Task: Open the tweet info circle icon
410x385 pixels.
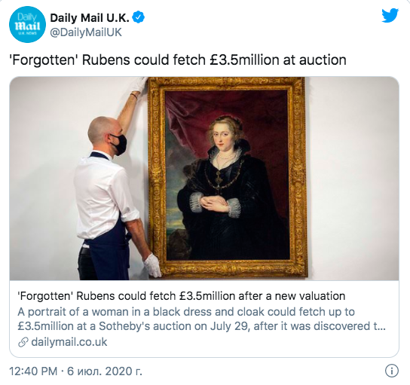Action: pos(392,371)
